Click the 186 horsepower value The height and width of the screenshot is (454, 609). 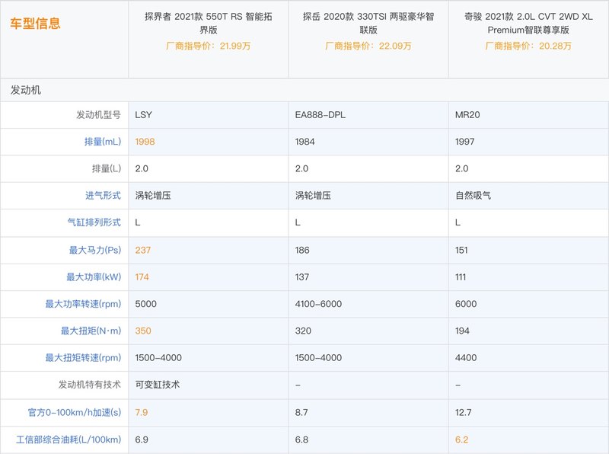click(302, 251)
